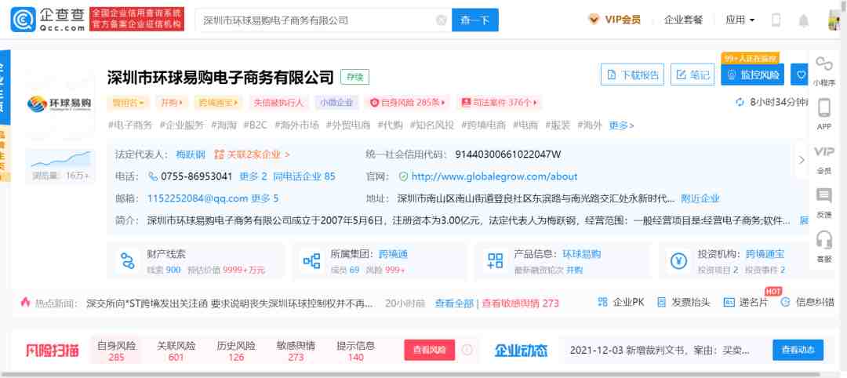Click the 财产线索 link icon
The width and height of the screenshot is (847, 378).
[x=127, y=261]
